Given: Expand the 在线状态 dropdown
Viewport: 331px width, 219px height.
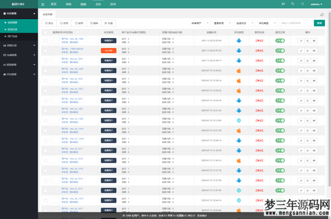Looking at the screenshot, I should tap(244, 23).
